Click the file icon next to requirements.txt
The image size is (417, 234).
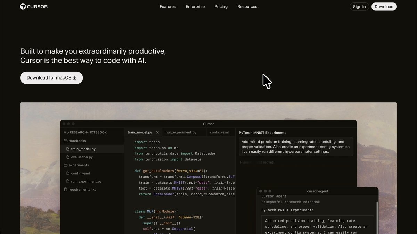(x=65, y=189)
